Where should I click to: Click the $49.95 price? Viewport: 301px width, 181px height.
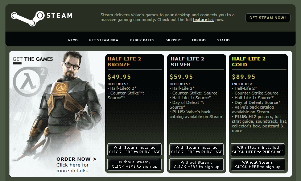tap(119, 77)
